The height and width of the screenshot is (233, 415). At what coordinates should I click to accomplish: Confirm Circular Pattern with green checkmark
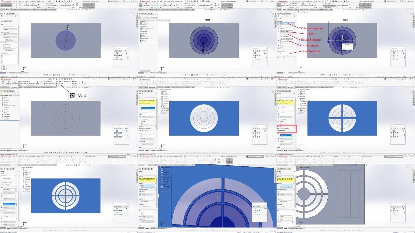(278, 18)
